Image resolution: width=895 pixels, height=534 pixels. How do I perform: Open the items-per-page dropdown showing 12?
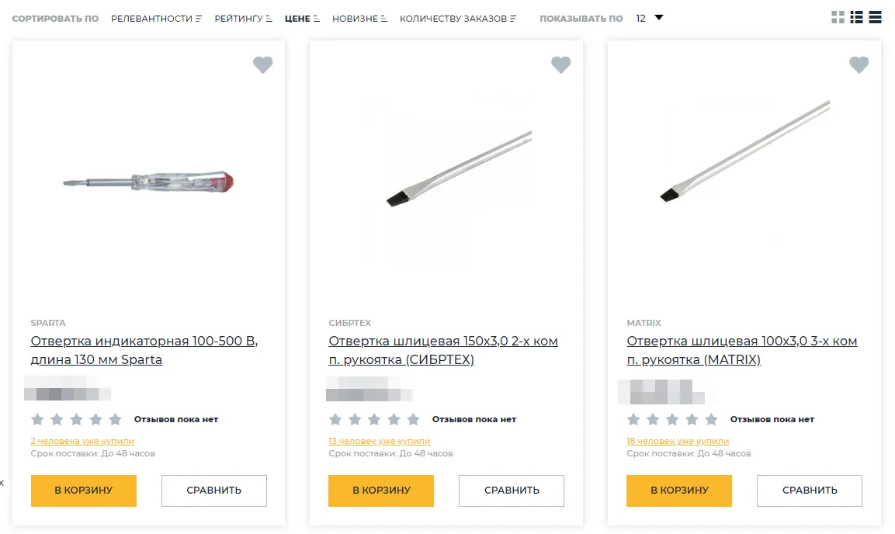click(x=650, y=18)
